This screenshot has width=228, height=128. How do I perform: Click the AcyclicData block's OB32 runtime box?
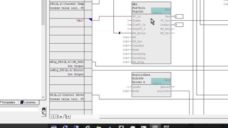[161, 81]
